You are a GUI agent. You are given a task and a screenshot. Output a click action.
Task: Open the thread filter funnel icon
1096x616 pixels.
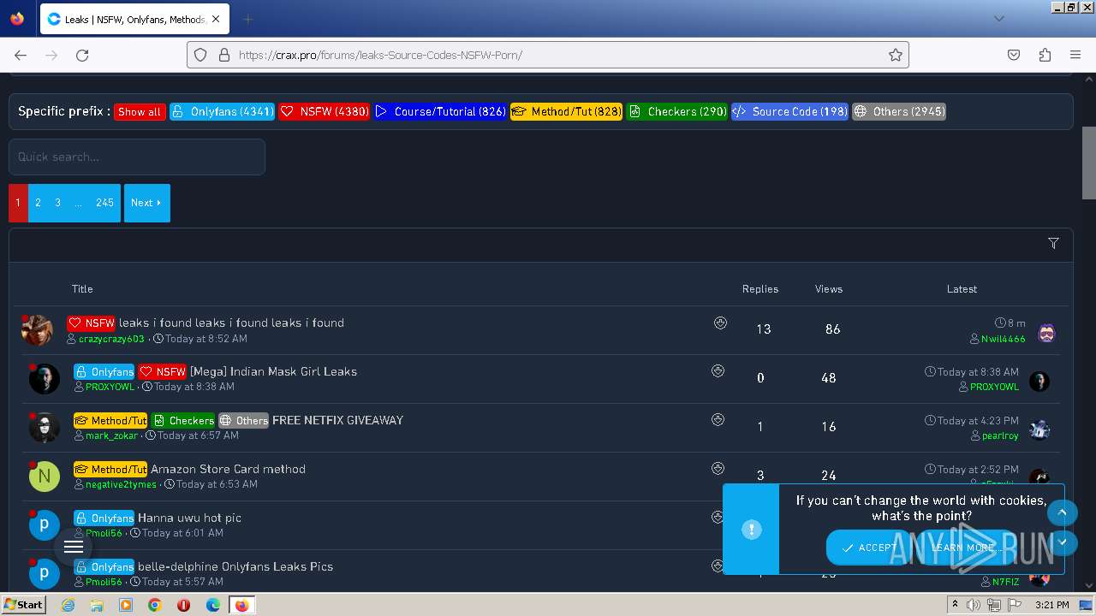click(1053, 244)
